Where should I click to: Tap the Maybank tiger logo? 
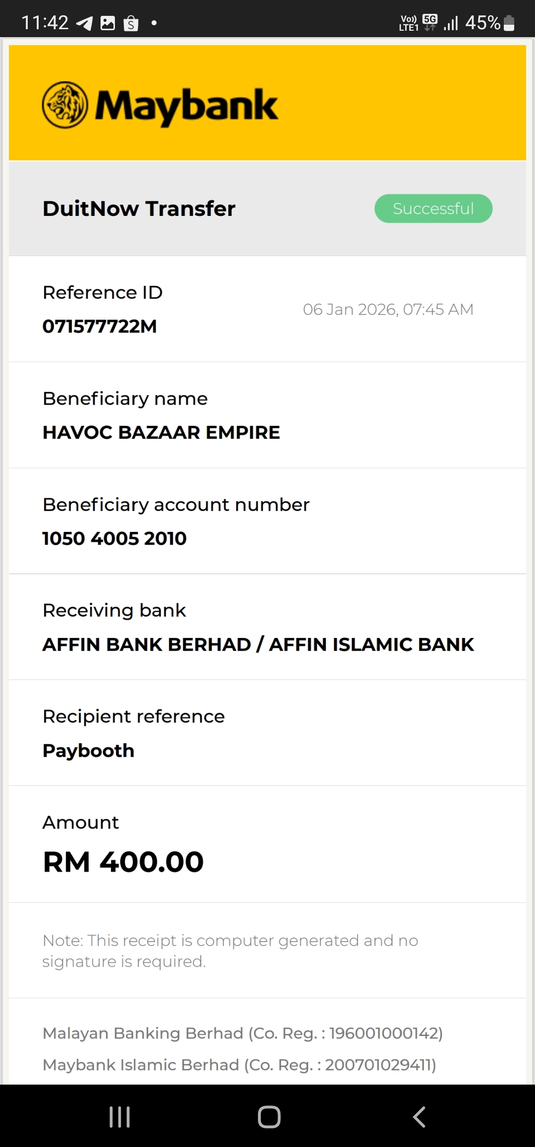click(x=65, y=105)
